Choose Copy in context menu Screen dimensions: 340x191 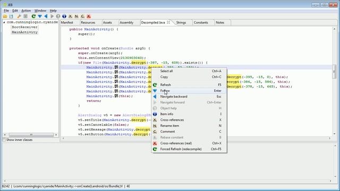click(x=189, y=77)
